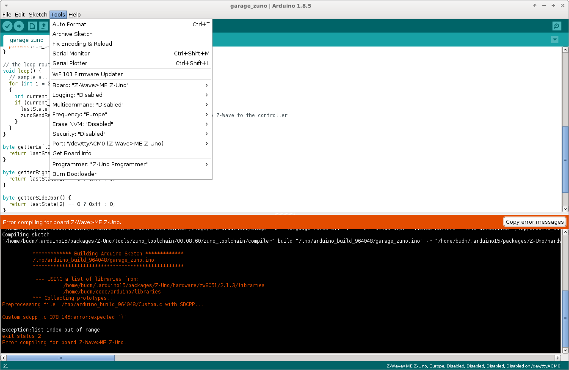Click the code line 'byte getterSideDoor() {'
569x370 pixels.
[x=37, y=197]
